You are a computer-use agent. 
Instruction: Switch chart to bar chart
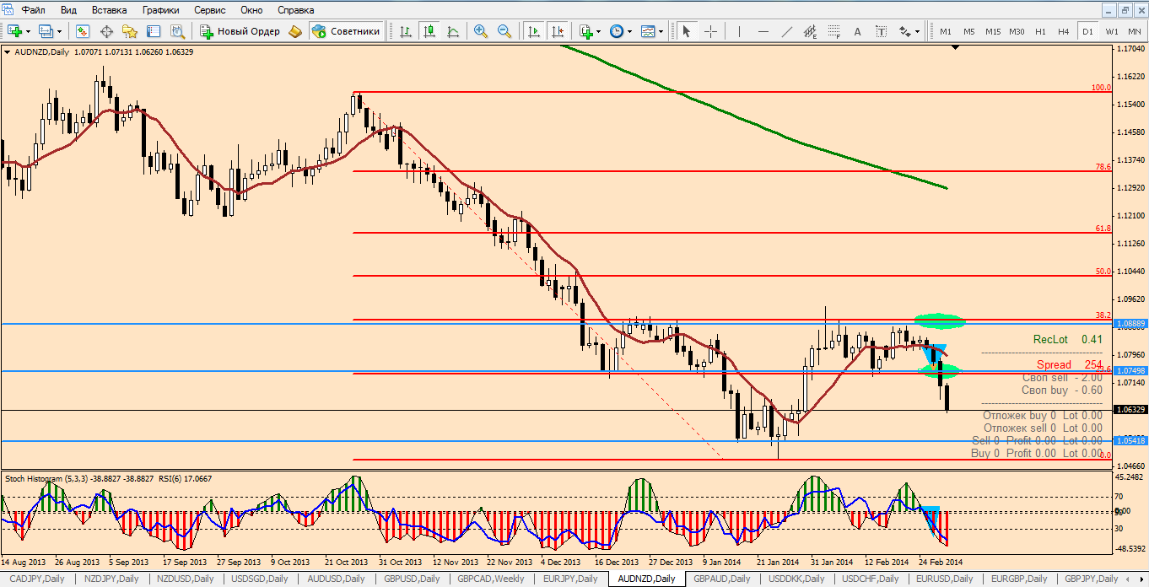[406, 31]
